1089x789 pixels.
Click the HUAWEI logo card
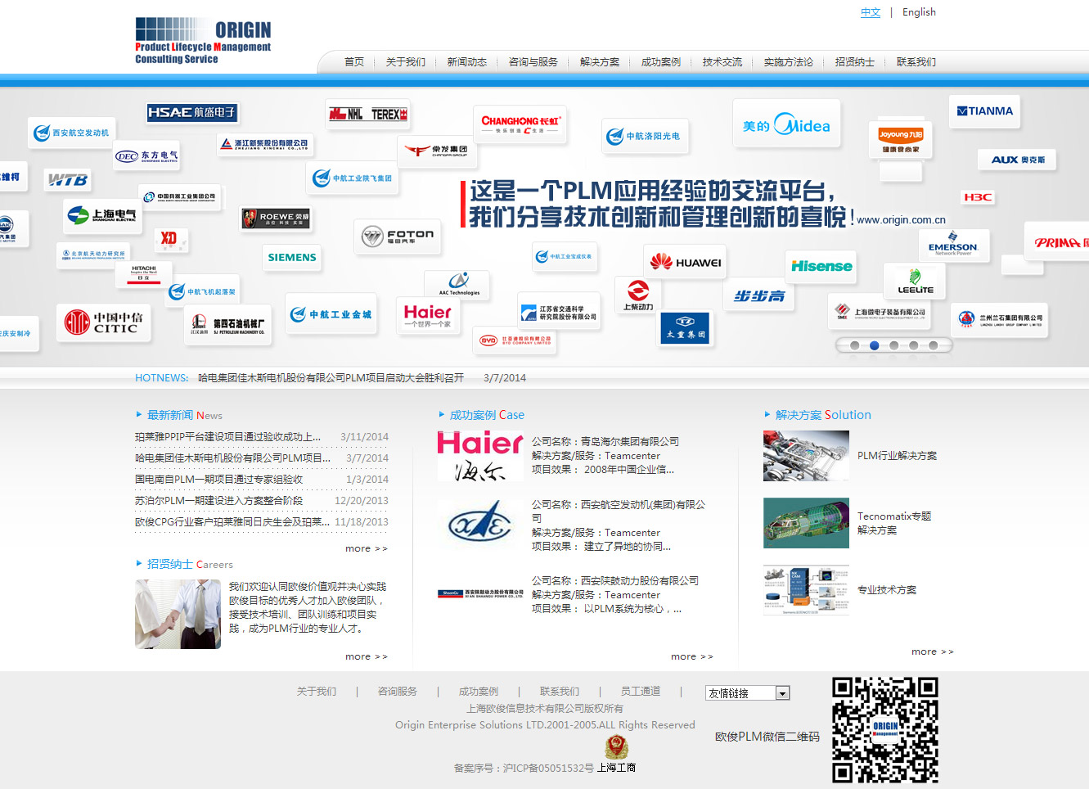[686, 263]
